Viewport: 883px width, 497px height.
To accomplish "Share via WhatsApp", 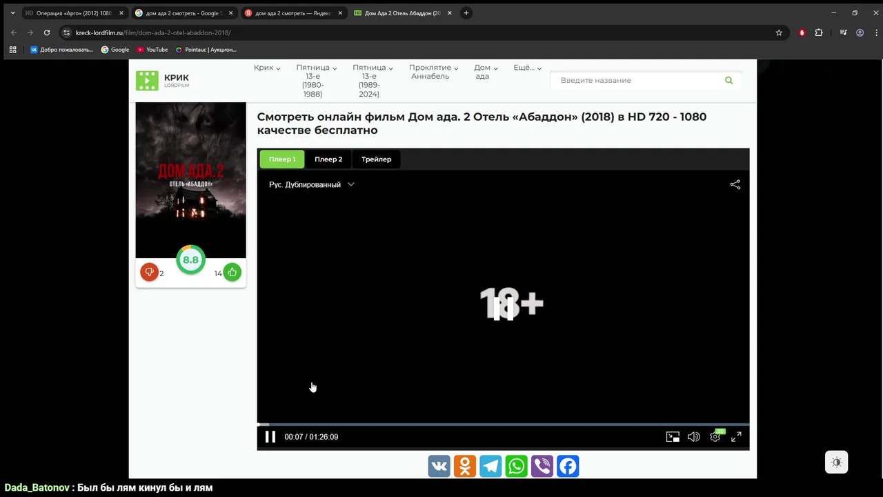I will point(516,466).
